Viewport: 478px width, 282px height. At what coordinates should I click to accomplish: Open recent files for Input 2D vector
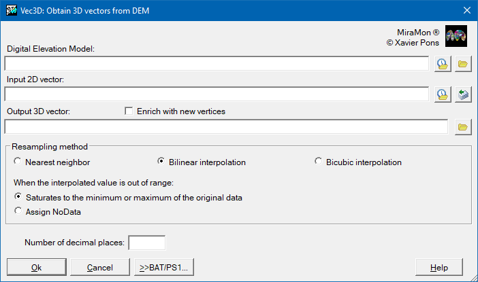click(x=443, y=94)
